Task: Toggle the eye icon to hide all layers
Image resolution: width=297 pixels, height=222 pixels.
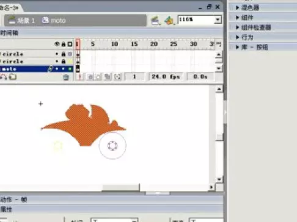Action: [57, 44]
